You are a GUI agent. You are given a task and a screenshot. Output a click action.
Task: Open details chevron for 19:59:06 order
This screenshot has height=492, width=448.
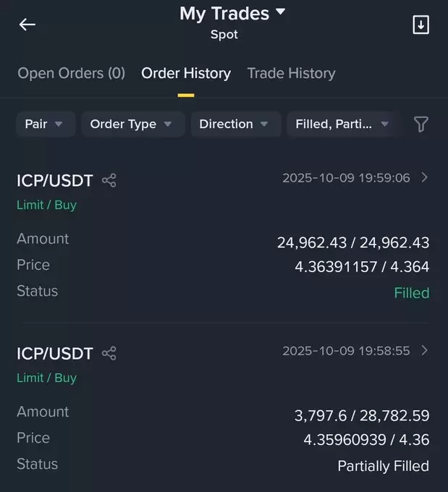[425, 177]
